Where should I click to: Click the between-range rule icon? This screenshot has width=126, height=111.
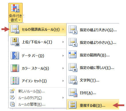[73, 55]
